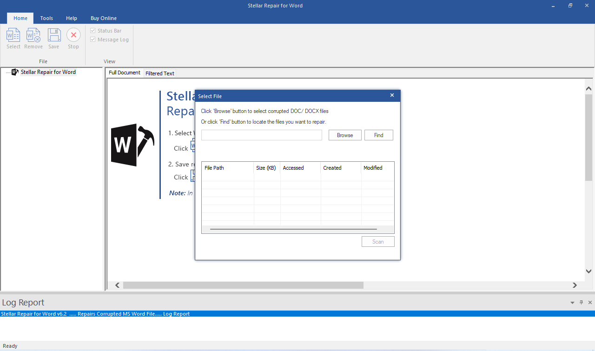Click the Ready status bar text
This screenshot has height=351, width=595.
(x=10, y=346)
